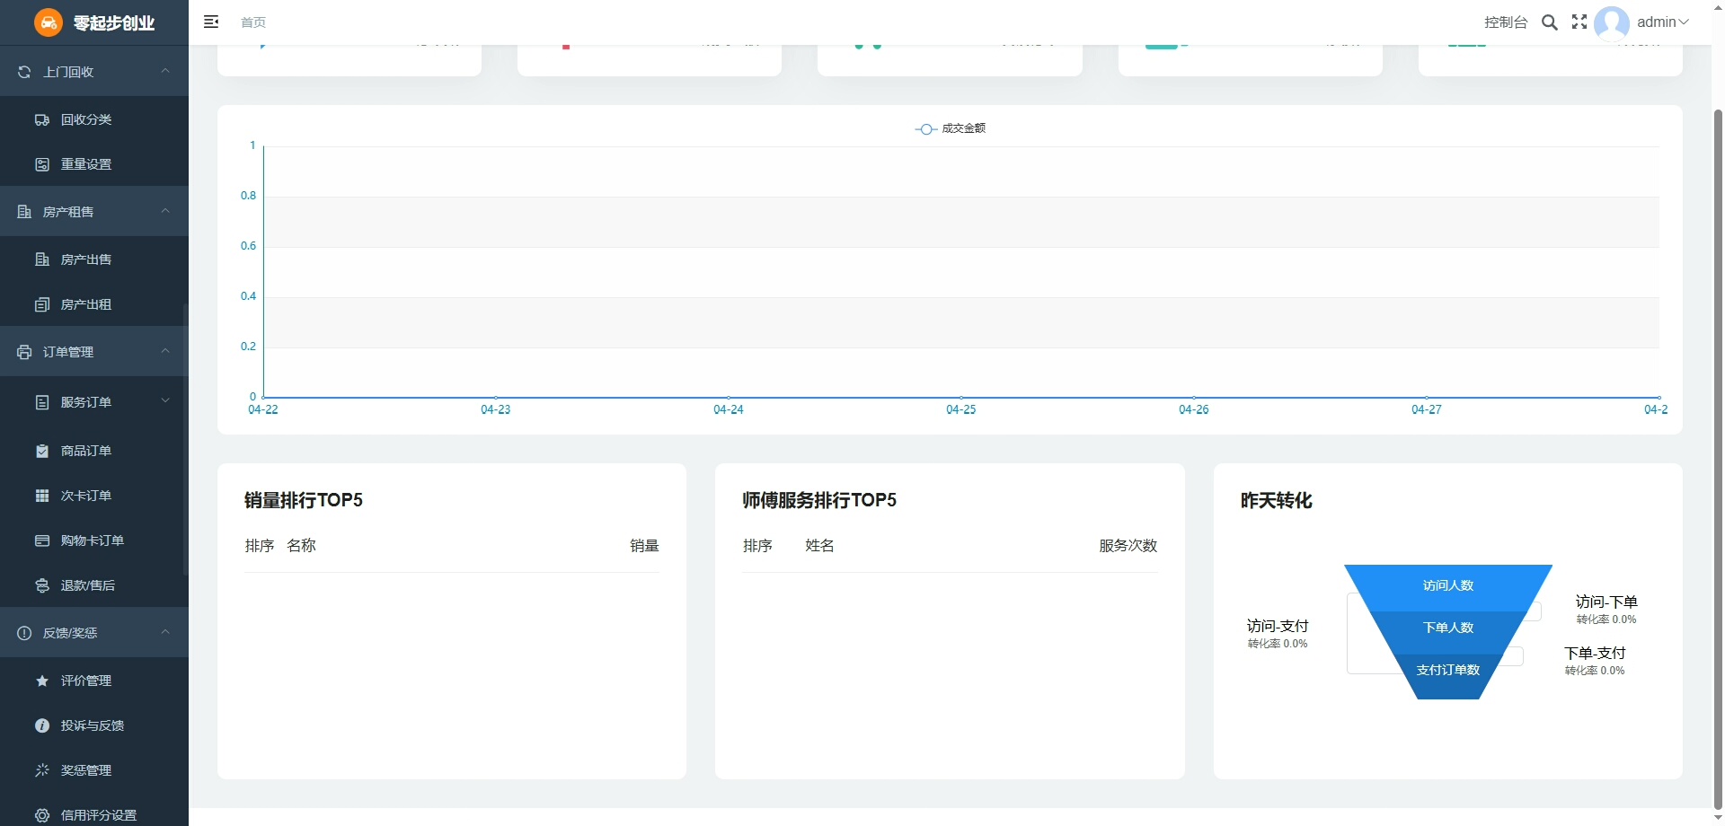Click the 访问人数 funnel segment

[x=1447, y=585]
